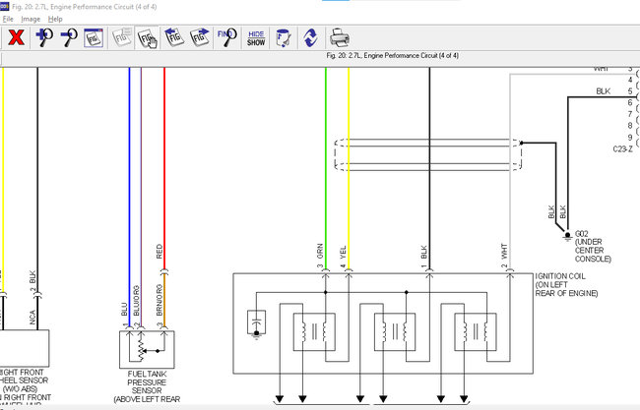
Task: Click the application icon in the title bar
Action: (4, 7)
